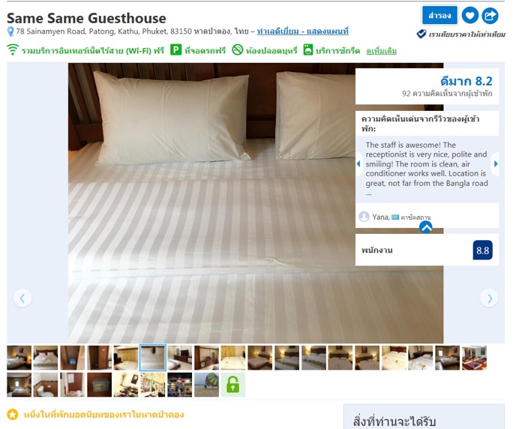Click the non-smoking rooms icon
This screenshot has height=429, width=525.
point(238,49)
